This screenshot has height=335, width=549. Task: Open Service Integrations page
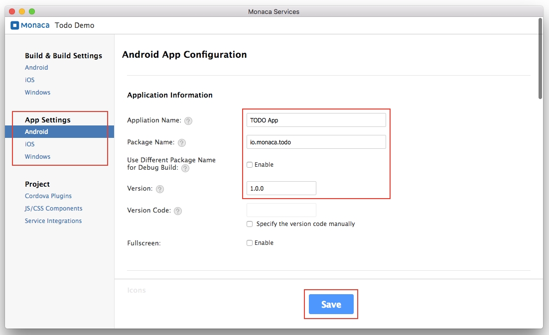coord(53,221)
